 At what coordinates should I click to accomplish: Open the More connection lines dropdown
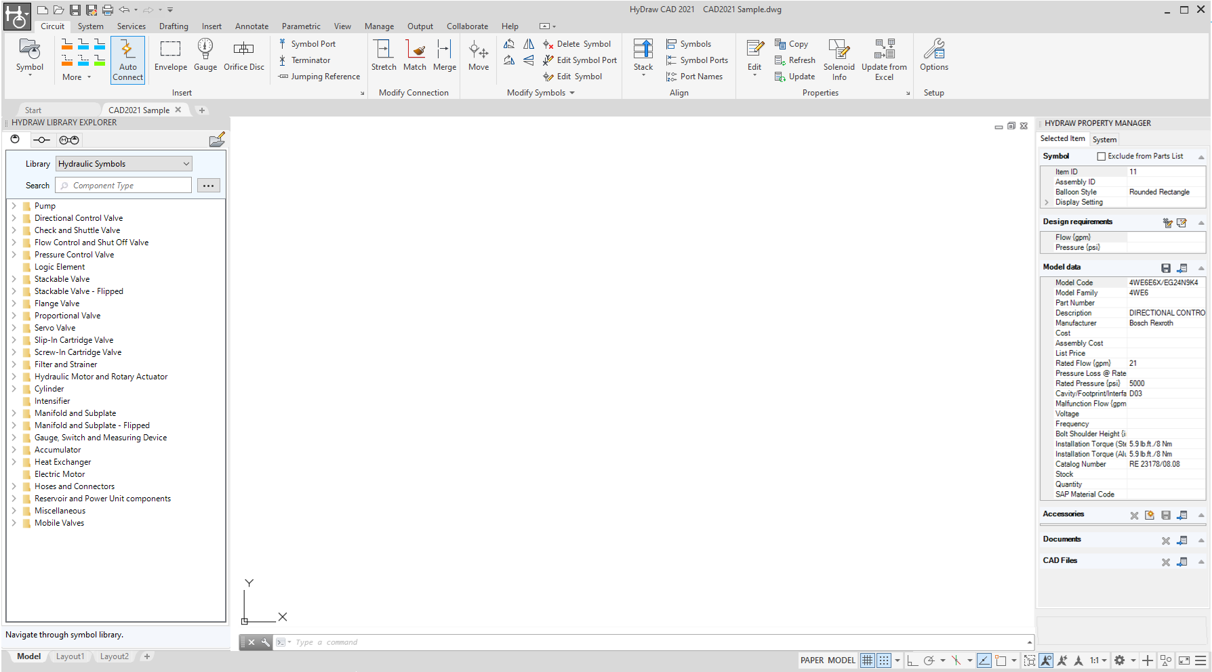coord(76,77)
